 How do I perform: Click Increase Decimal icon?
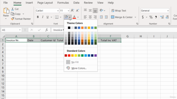pos(162,17)
